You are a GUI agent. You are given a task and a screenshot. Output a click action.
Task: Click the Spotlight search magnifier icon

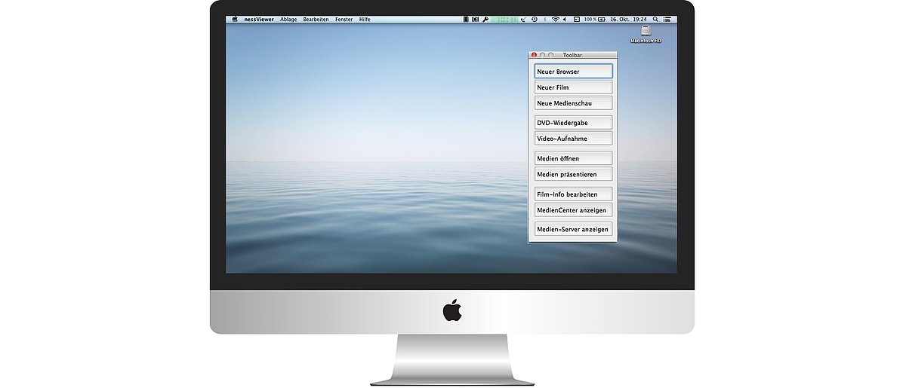[x=655, y=19]
